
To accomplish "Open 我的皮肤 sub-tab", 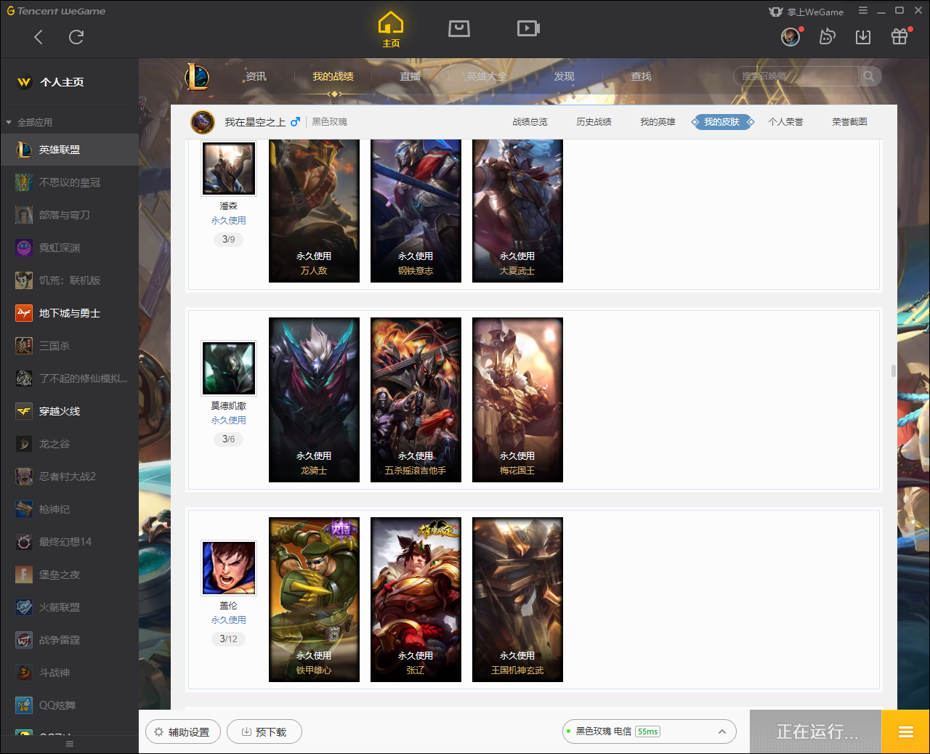I will pyautogui.click(x=722, y=122).
